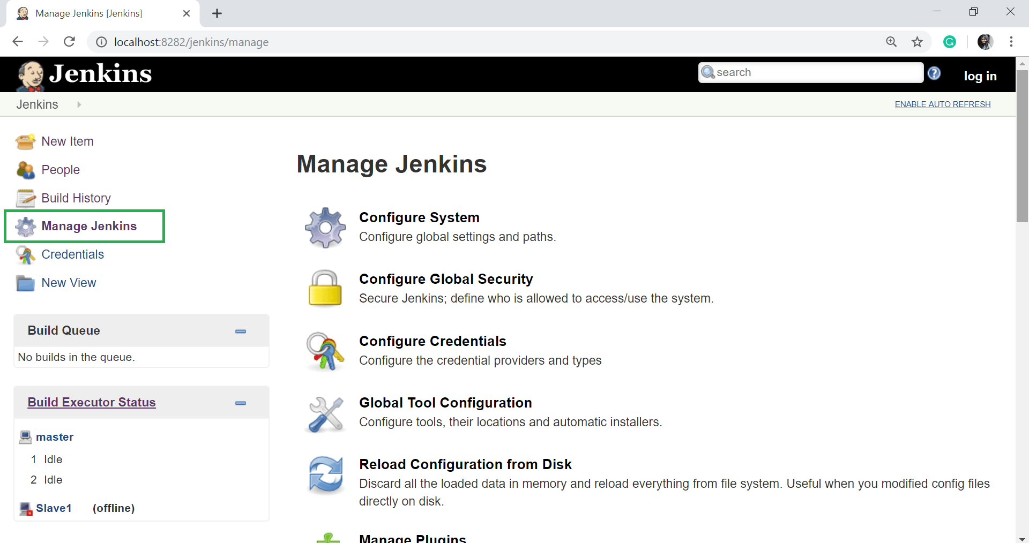This screenshot has width=1029, height=543.
Task: View site information icon in address bar
Action: click(x=101, y=42)
